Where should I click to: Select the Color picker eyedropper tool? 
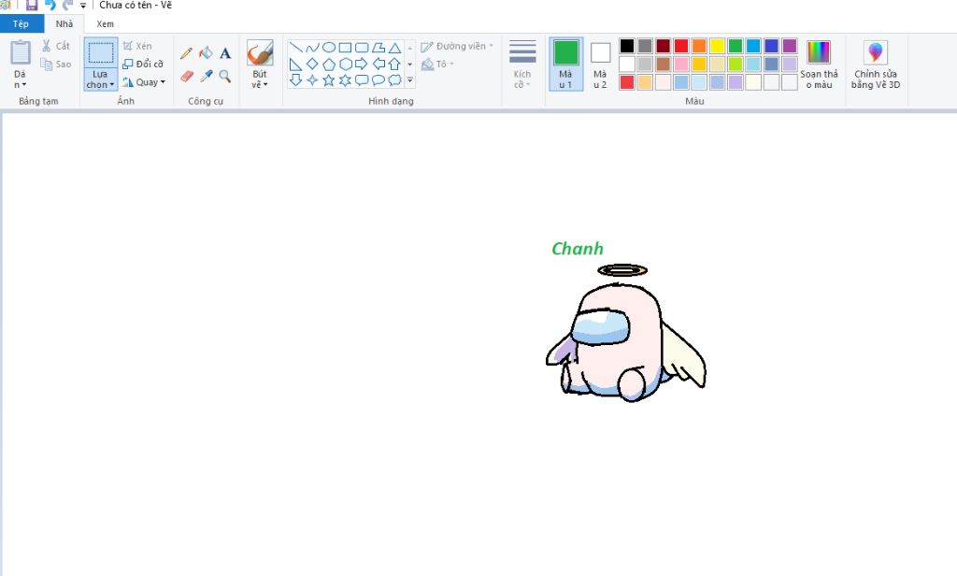[207, 76]
